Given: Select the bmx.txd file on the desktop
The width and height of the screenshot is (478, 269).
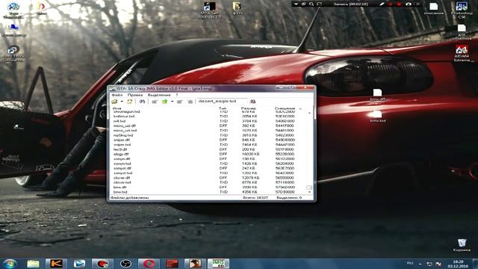Looking at the screenshot, I should coord(378,117).
